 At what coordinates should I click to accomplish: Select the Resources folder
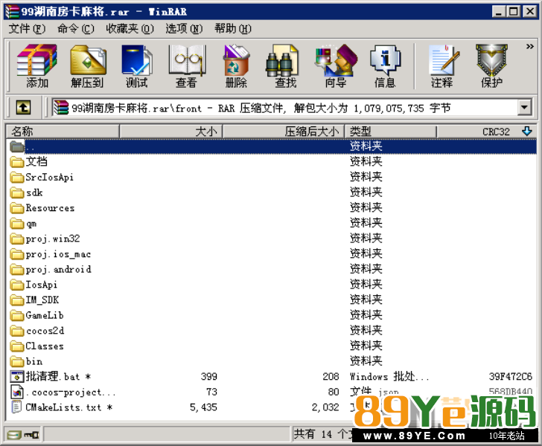coord(42,208)
